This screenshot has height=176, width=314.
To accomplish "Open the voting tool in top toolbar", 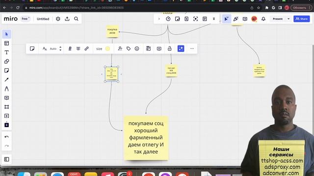I will (186, 19).
